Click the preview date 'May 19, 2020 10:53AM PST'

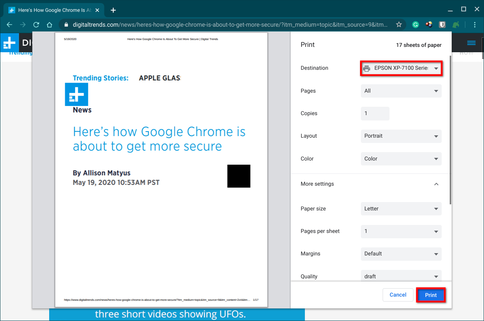coord(116,183)
